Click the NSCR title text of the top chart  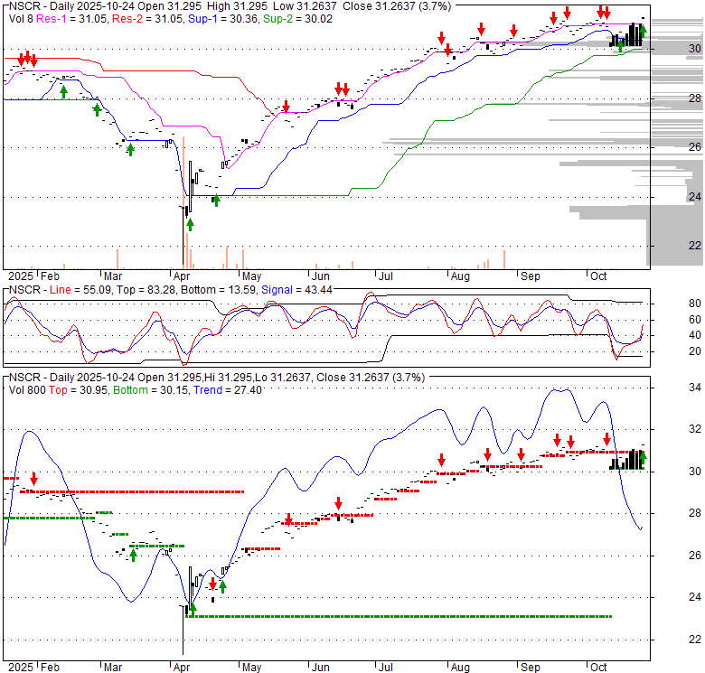tap(23, 5)
